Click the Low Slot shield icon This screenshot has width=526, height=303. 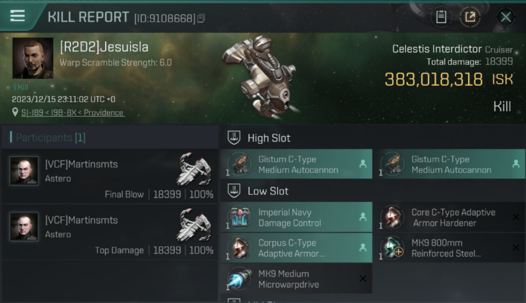[234, 191]
